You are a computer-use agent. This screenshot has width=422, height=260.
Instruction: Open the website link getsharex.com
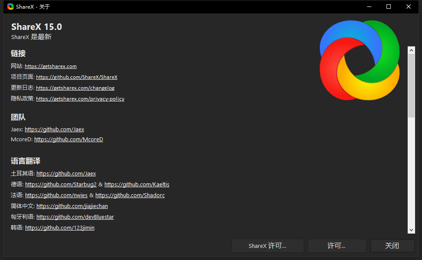pyautogui.click(x=50, y=66)
